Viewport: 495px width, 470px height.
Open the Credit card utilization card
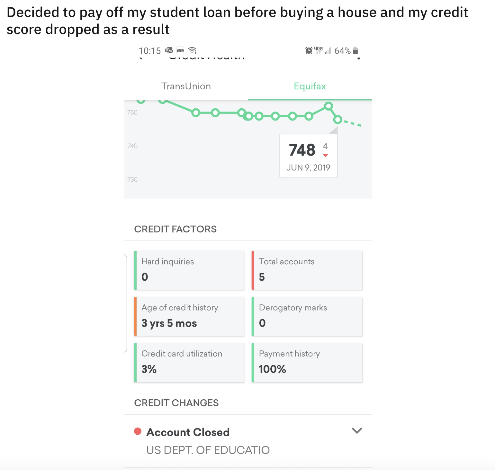(x=189, y=362)
